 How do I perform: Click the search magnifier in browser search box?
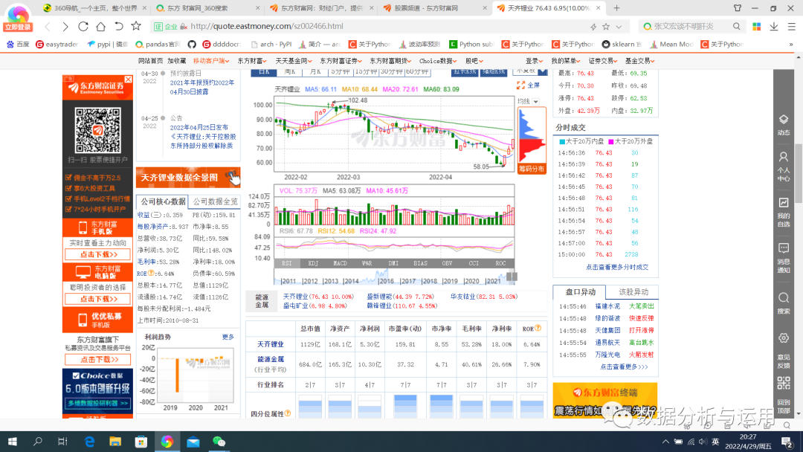click(736, 26)
